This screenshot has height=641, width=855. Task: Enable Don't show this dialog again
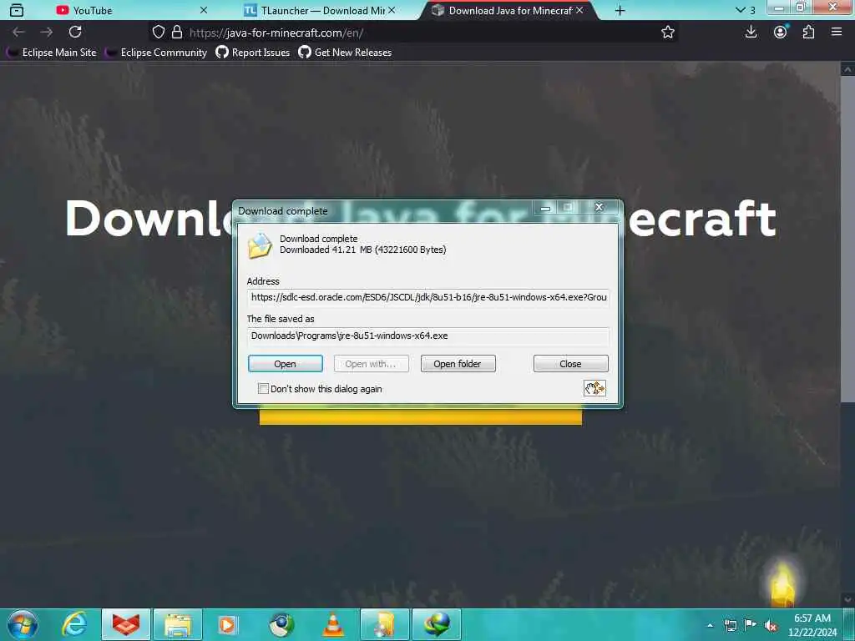click(x=263, y=389)
